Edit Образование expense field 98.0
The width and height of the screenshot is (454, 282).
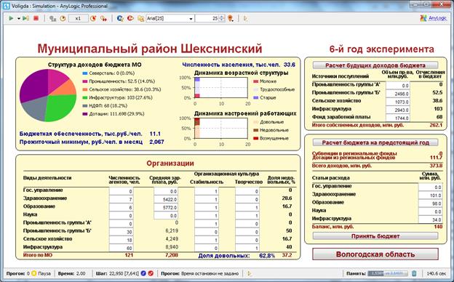pyautogui.click(x=430, y=204)
